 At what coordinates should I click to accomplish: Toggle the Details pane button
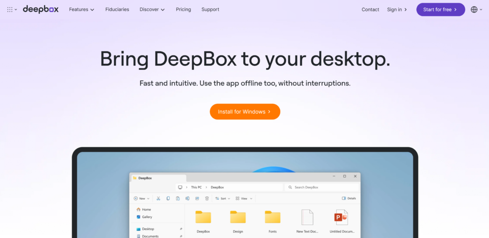click(349, 198)
